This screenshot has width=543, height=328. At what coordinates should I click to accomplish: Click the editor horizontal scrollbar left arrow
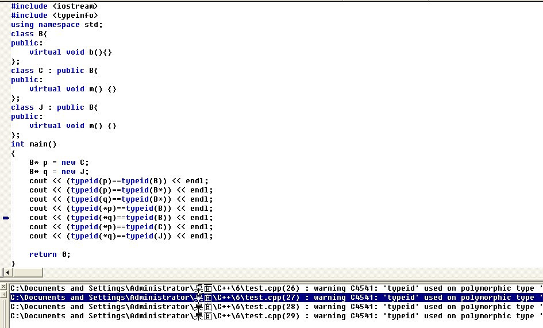7,273
